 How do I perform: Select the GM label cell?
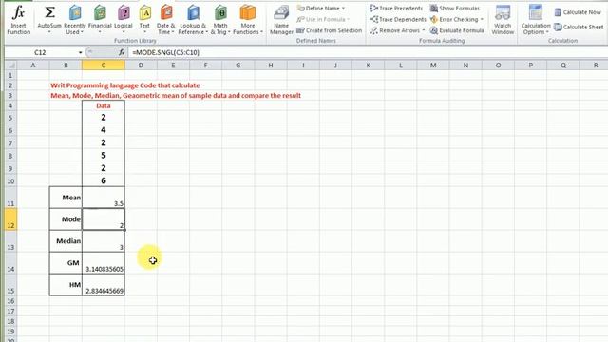66,263
